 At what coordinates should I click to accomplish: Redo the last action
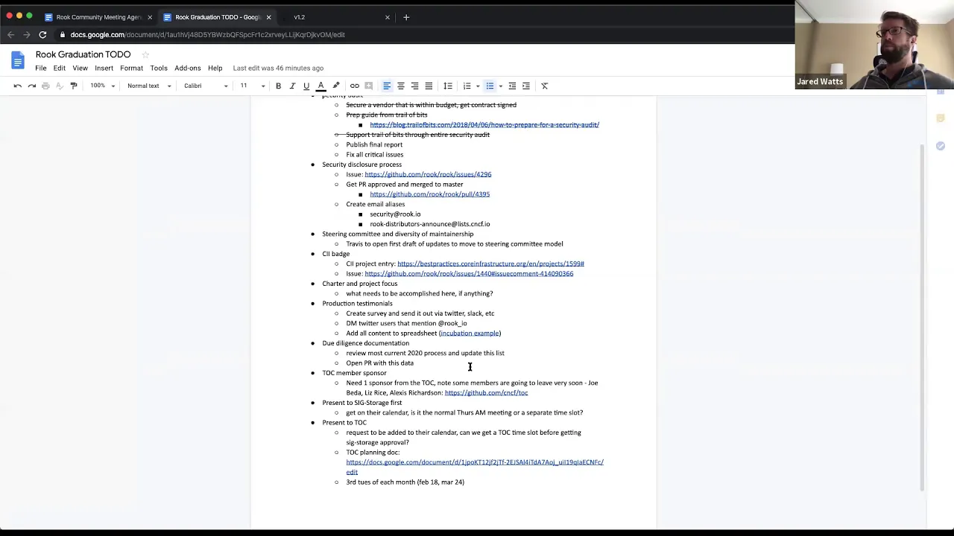click(x=32, y=86)
